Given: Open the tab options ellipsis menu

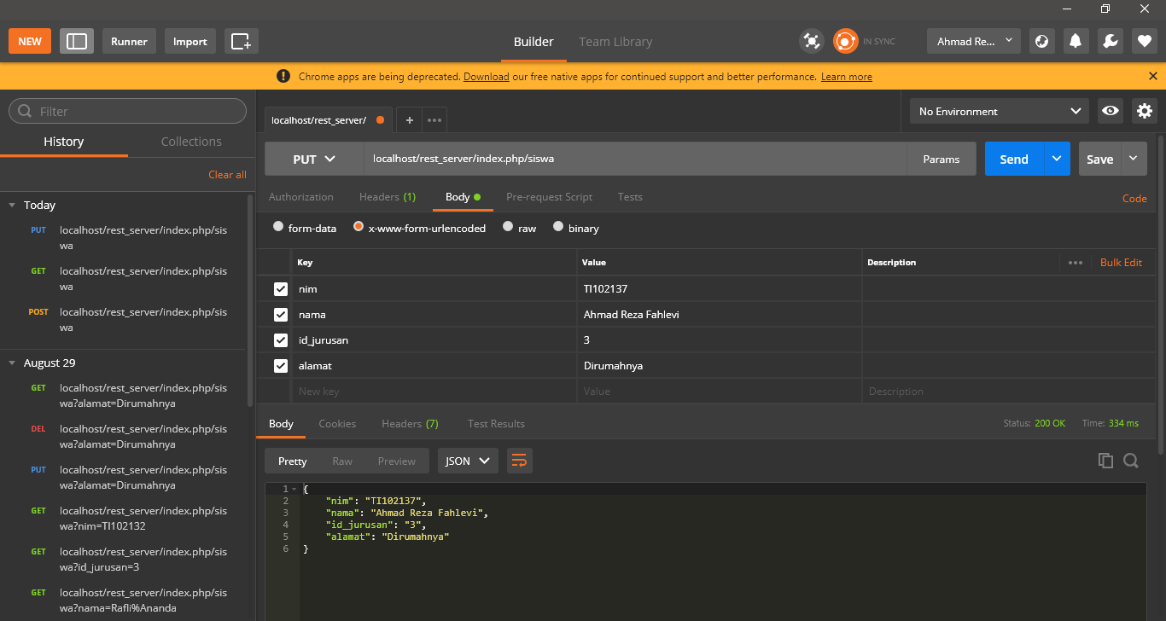Looking at the screenshot, I should [x=434, y=120].
